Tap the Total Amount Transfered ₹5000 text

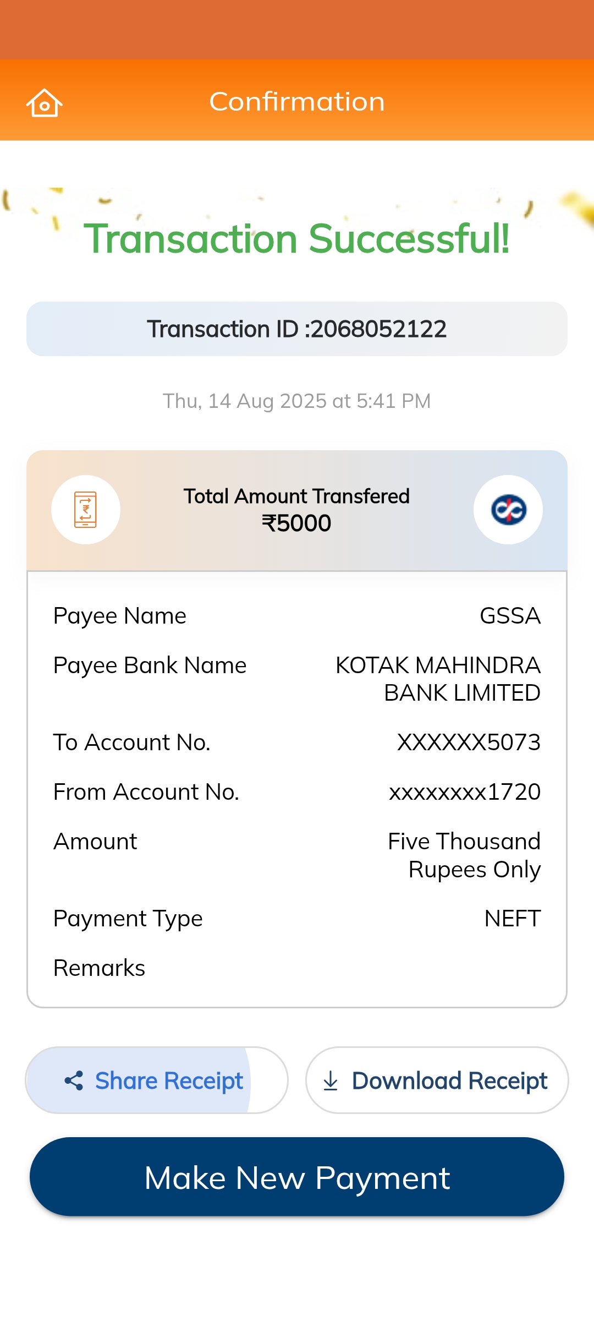297,510
